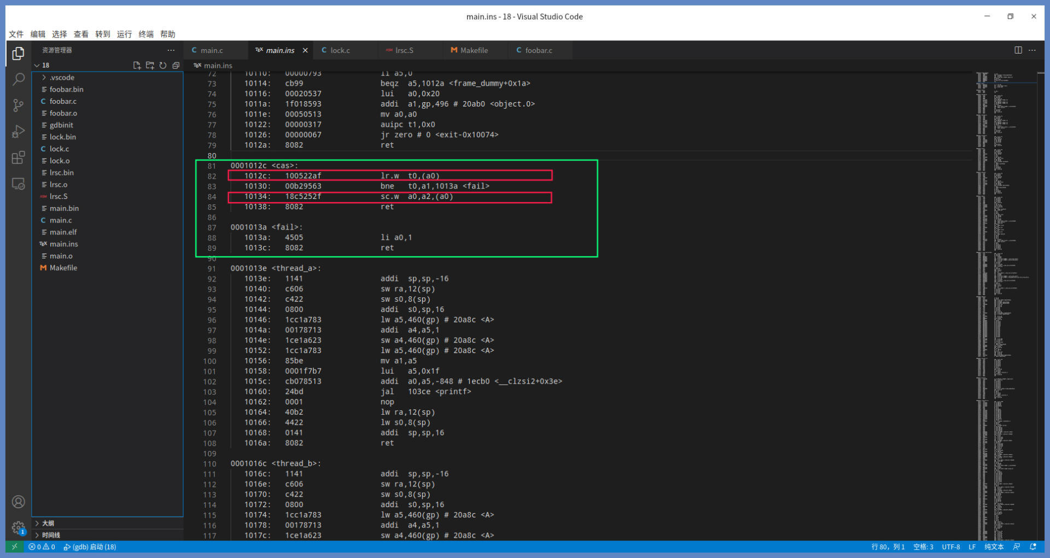Collapse all folders in explorer
Image resolution: width=1050 pixels, height=558 pixels.
pyautogui.click(x=176, y=66)
